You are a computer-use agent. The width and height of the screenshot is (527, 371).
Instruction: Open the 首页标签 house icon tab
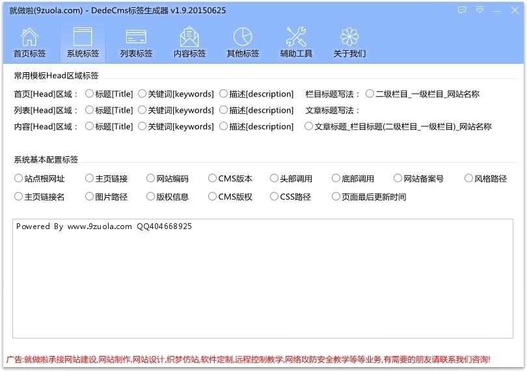[29, 43]
